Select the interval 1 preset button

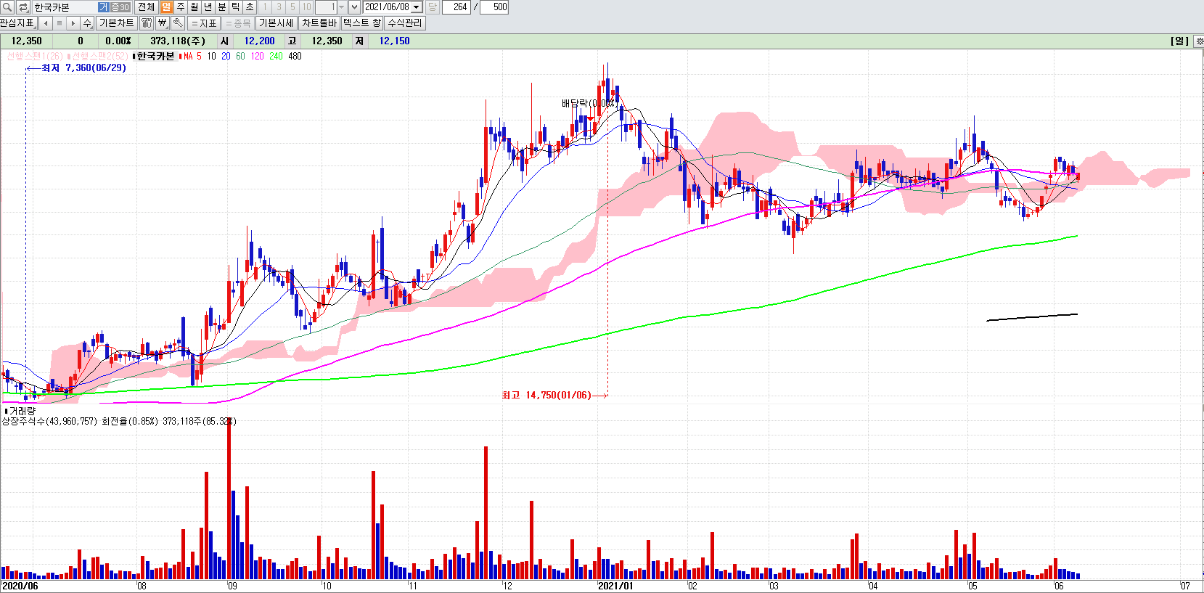[265, 7]
